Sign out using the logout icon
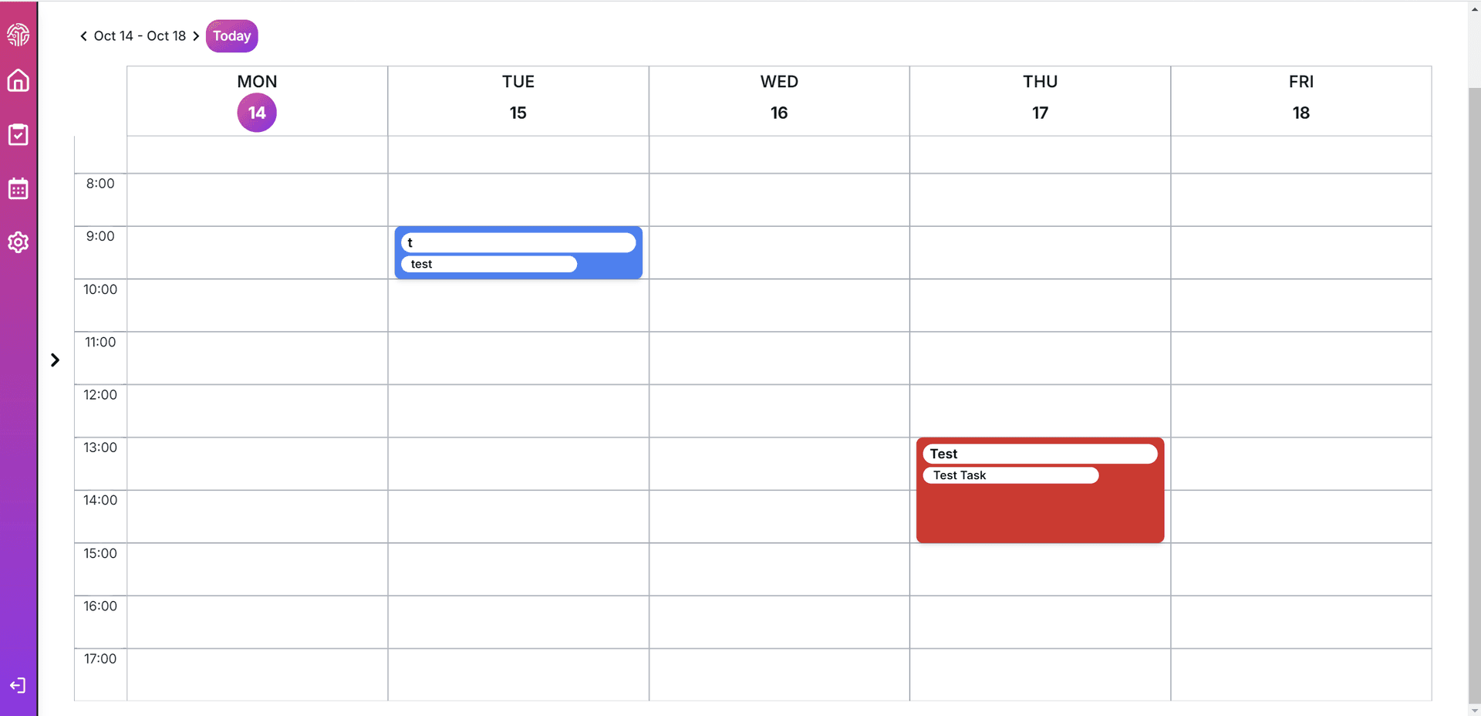This screenshot has height=716, width=1481. (18, 685)
